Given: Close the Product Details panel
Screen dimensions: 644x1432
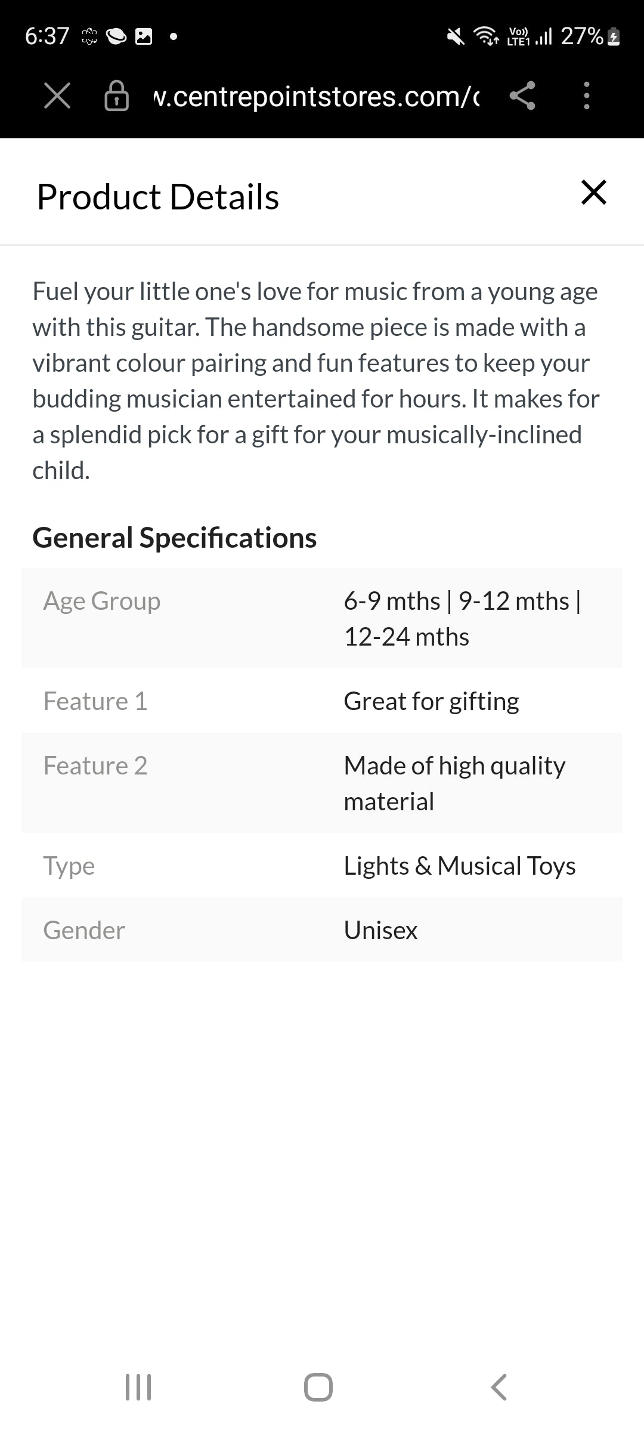Looking at the screenshot, I should pos(594,193).
